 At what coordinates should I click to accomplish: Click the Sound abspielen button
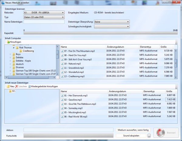(131, 136)
